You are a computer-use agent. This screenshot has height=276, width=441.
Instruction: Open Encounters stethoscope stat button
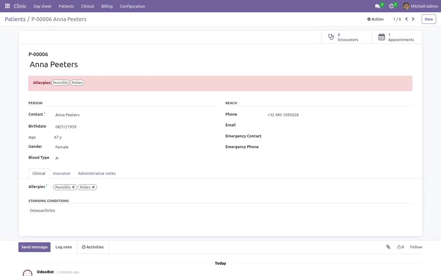point(347,37)
